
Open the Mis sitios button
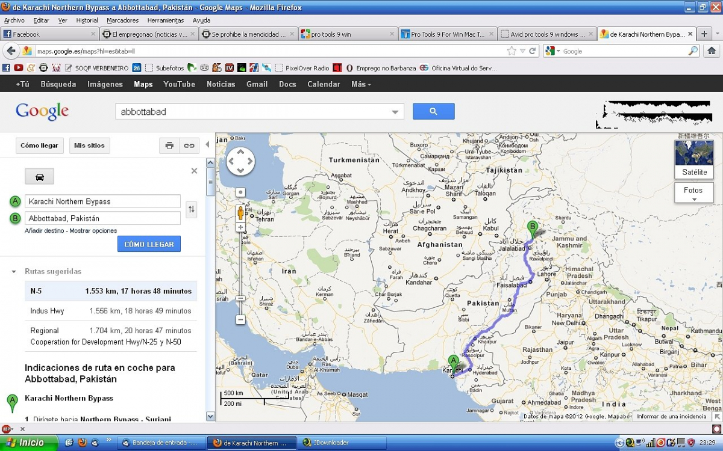coord(90,146)
